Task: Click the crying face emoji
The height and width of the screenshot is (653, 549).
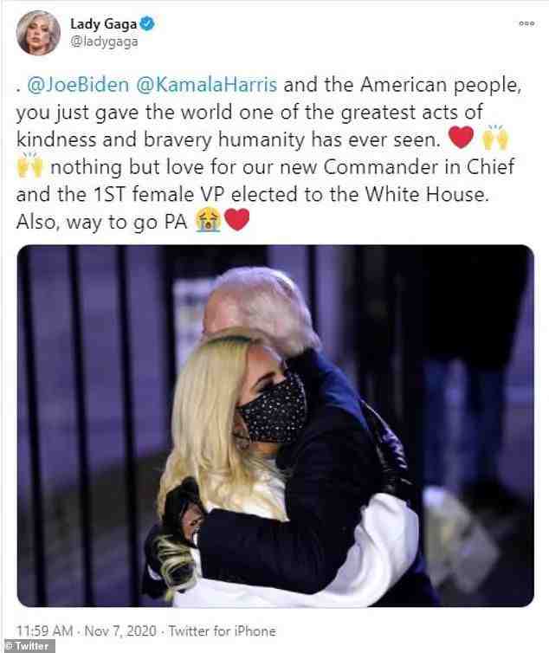Action: (209, 220)
